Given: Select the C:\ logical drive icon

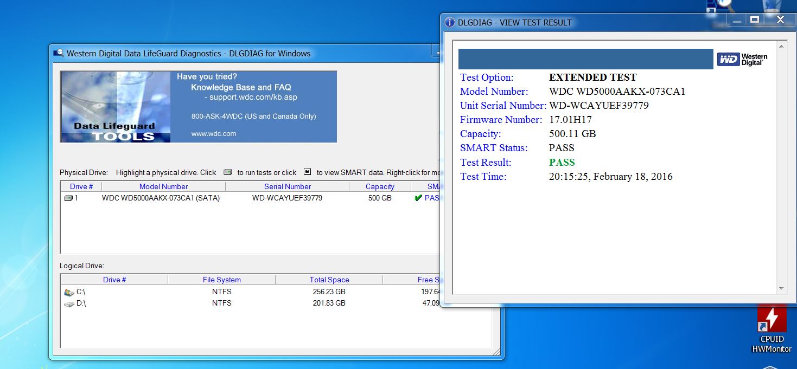Looking at the screenshot, I should tap(69, 292).
